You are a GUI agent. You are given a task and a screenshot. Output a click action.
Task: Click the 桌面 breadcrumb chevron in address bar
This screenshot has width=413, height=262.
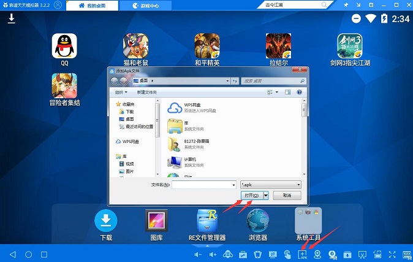click(x=153, y=81)
